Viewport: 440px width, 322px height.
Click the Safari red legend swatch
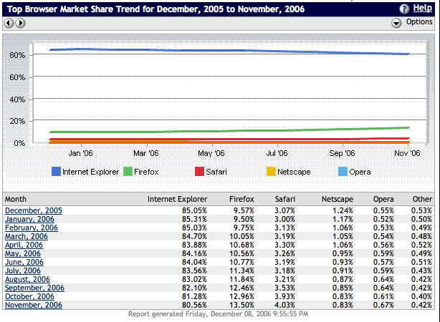coord(199,171)
